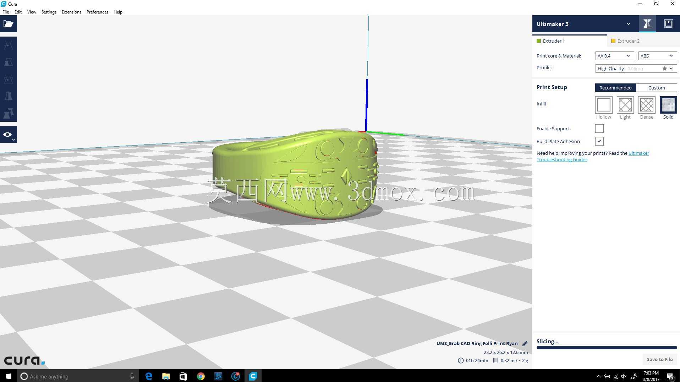Open the Help menu

pos(118,12)
